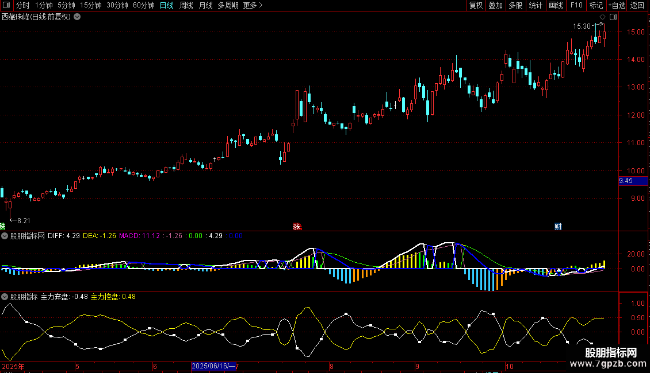The image size is (650, 373).
Task: Click the diamond marker icon above chart
Action: pos(602,17)
